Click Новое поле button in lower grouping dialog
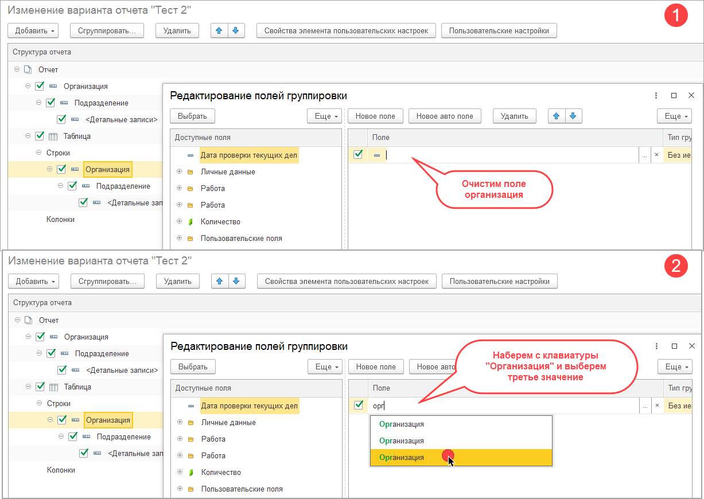Screen dimensions: 704x499 [376, 367]
